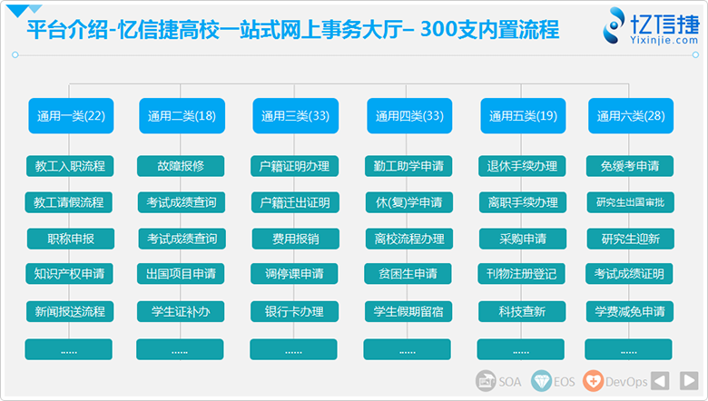
Task: Click the 故障报修 box
Action: (x=181, y=166)
